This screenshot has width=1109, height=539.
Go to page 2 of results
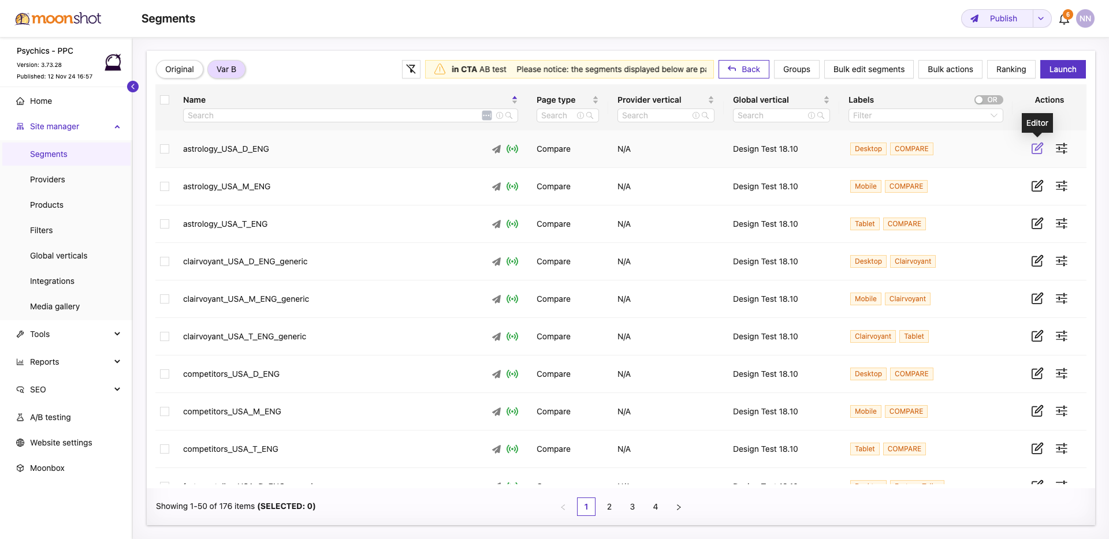tap(609, 507)
